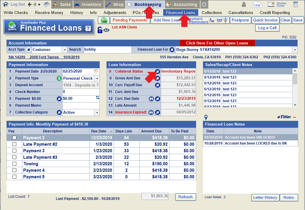The image size is (305, 210).
Task: Open the Credit Reporting menu item
Action: tap(275, 13)
